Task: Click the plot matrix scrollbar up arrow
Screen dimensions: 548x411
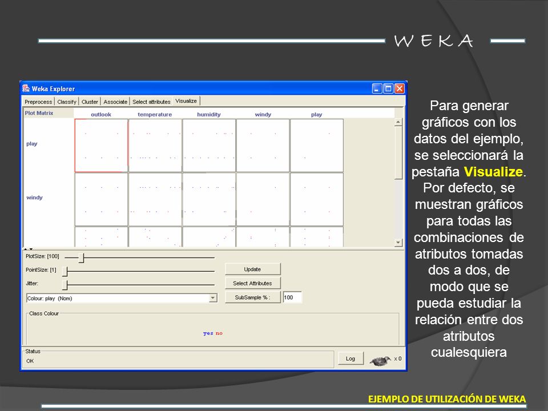Action: pos(398,122)
